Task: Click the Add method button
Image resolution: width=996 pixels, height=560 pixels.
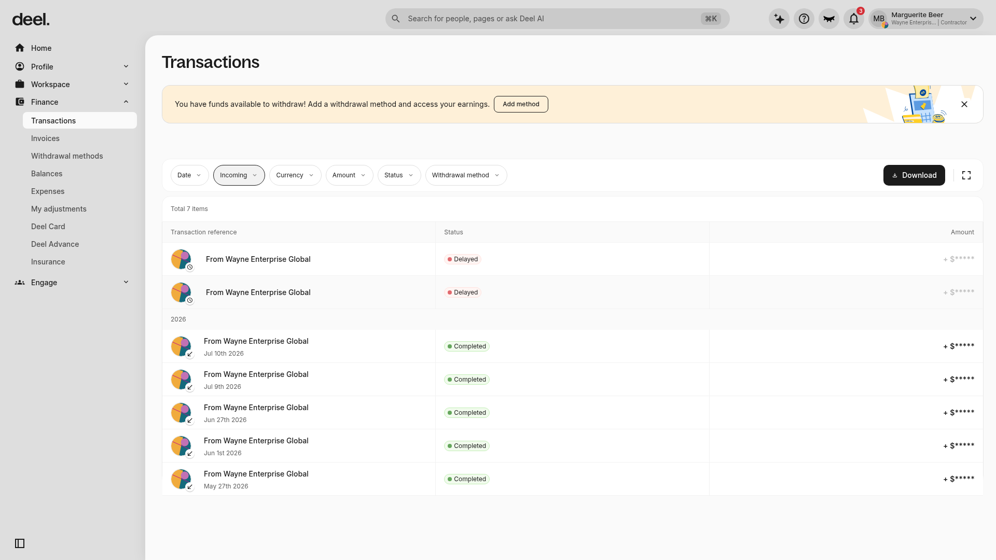Action: click(521, 104)
